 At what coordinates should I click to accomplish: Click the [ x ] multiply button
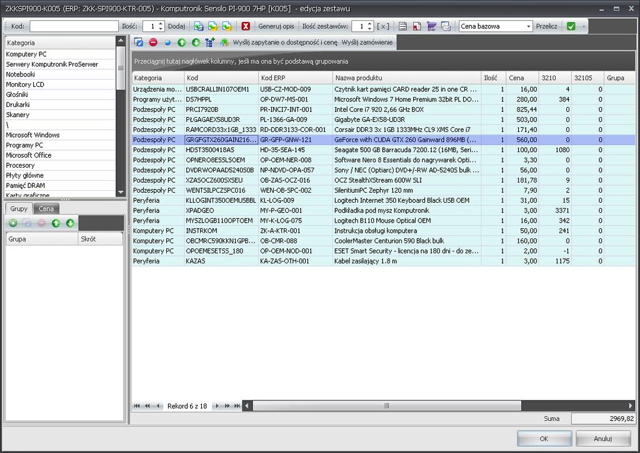[382, 26]
